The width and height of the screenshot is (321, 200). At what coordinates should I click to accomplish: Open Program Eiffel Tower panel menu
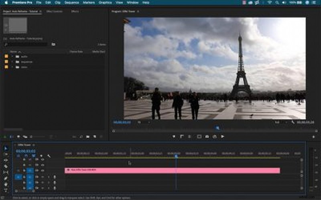point(138,12)
